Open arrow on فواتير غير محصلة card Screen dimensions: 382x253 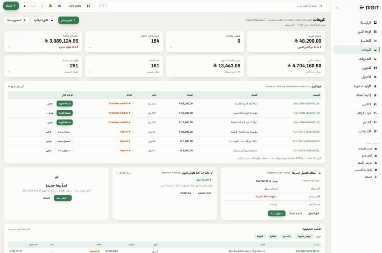click(x=9, y=72)
